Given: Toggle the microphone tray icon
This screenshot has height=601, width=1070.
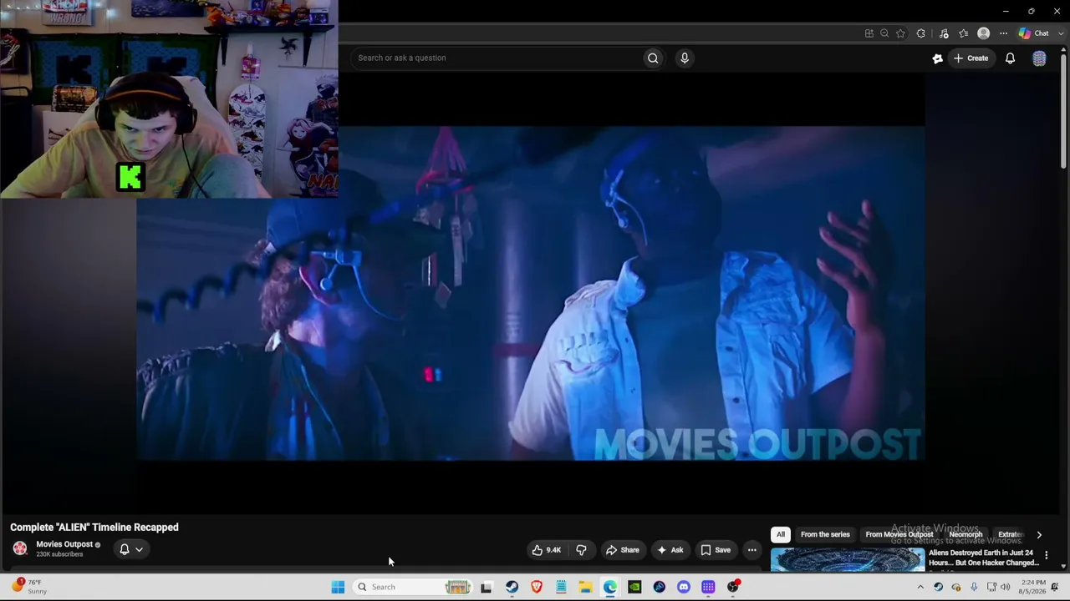Looking at the screenshot, I should pyautogui.click(x=974, y=587).
